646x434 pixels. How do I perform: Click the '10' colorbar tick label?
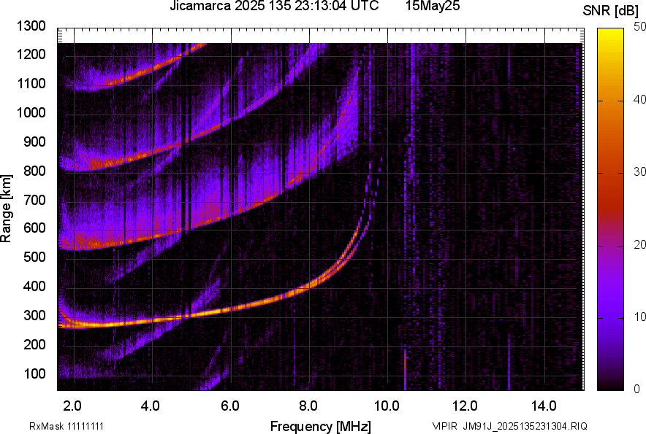(x=639, y=317)
